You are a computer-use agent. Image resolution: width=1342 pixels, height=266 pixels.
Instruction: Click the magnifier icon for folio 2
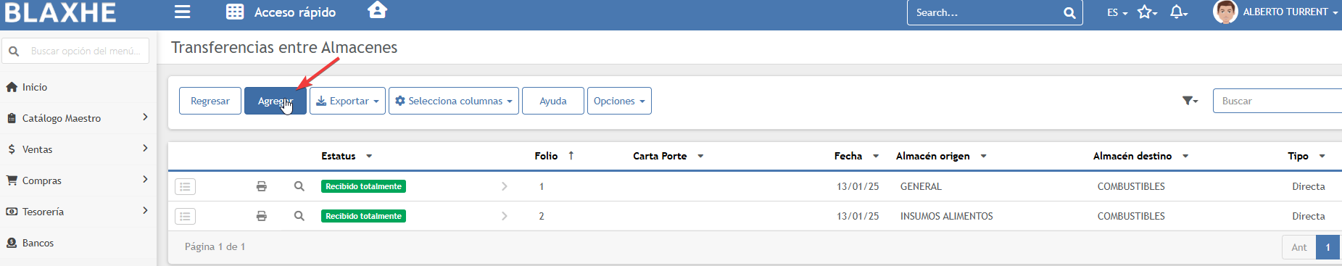pyautogui.click(x=299, y=216)
